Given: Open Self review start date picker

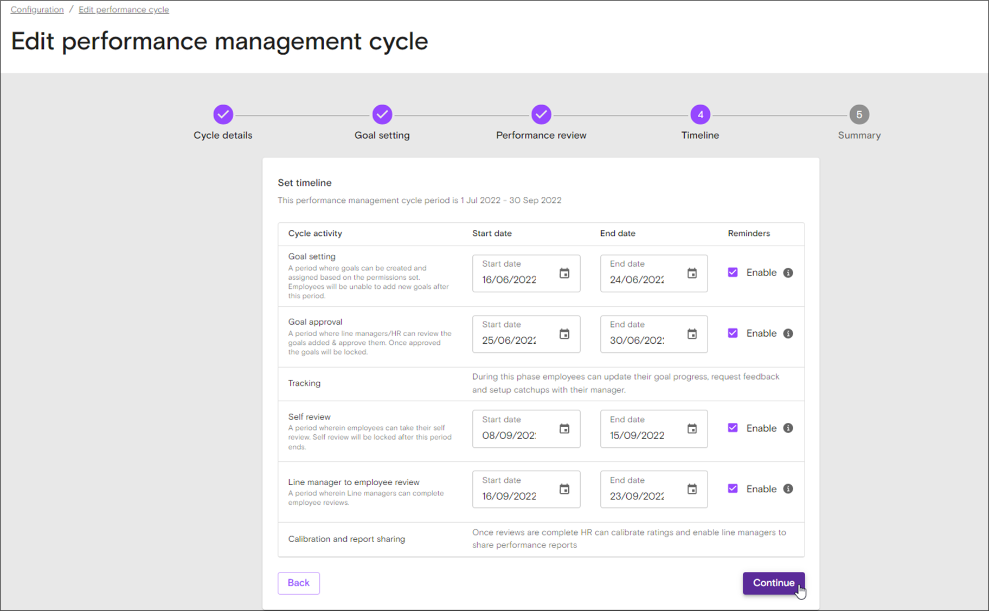Looking at the screenshot, I should coord(564,428).
